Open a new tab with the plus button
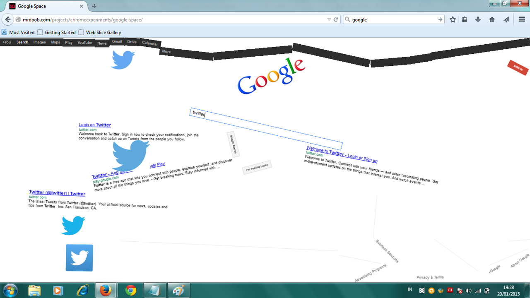 pyautogui.click(x=94, y=6)
